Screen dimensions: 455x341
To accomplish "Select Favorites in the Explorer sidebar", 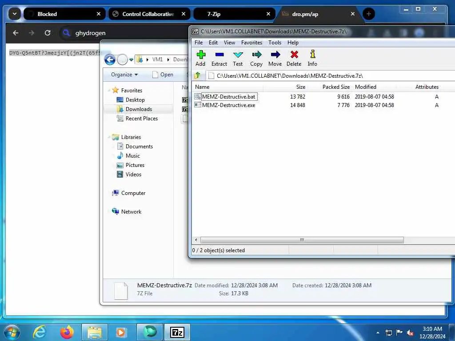I will (132, 91).
